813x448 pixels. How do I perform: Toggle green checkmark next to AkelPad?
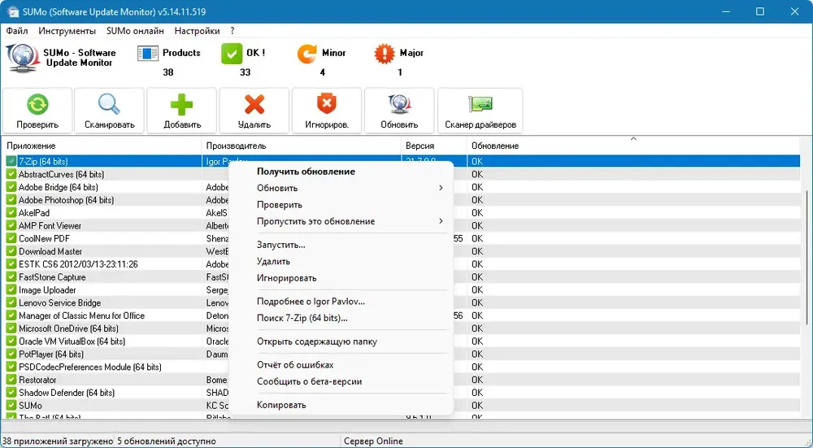(x=11, y=212)
